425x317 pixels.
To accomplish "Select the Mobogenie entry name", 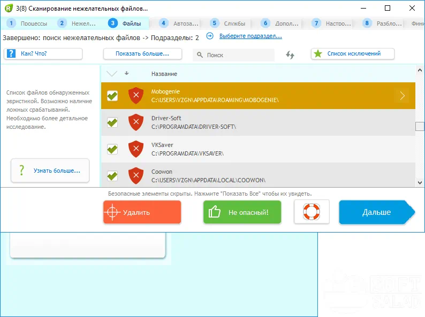I will (x=165, y=91).
